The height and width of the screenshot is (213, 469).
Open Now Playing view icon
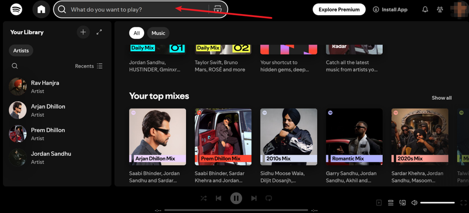379,203
